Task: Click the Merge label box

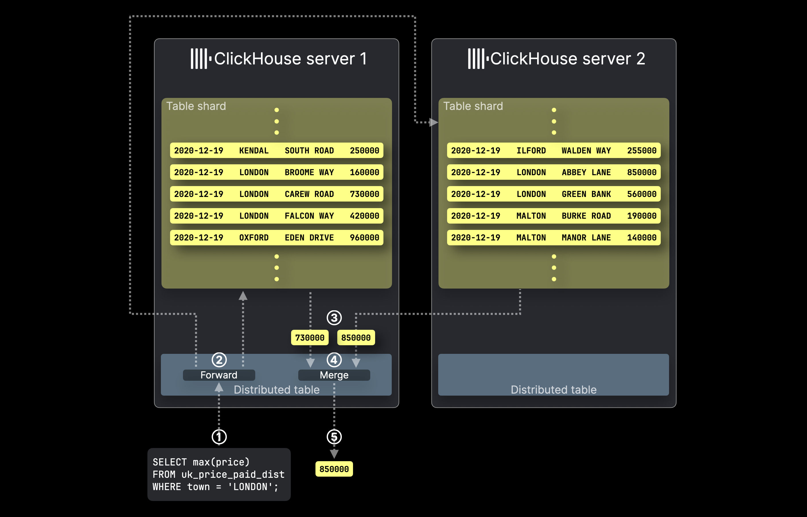Action: [334, 375]
